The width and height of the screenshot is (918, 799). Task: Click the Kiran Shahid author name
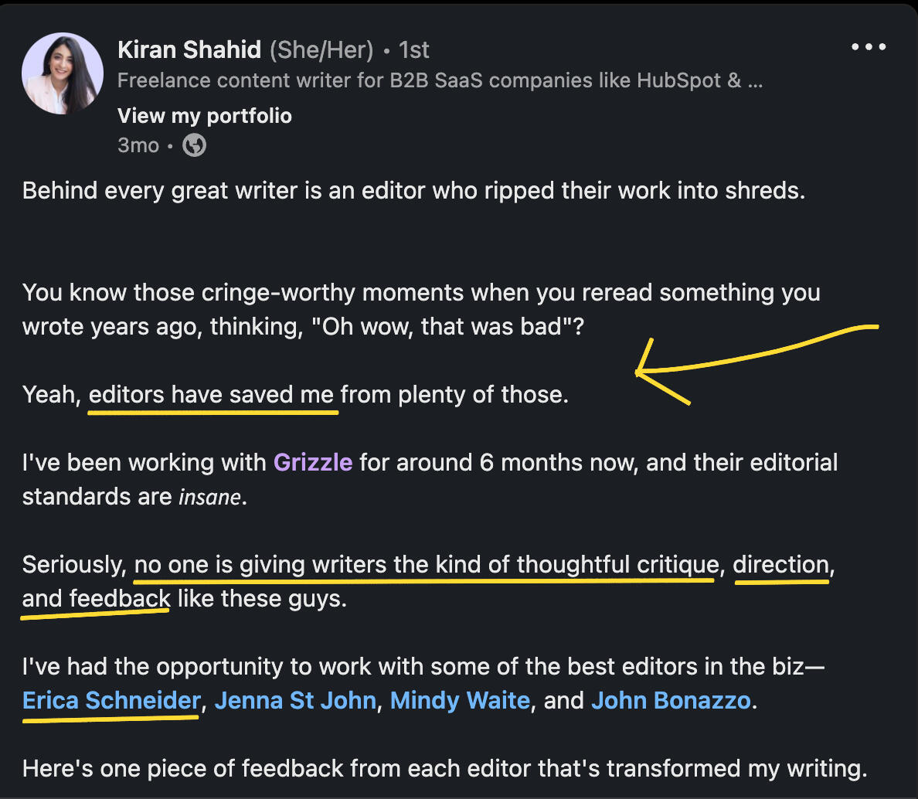(x=189, y=50)
